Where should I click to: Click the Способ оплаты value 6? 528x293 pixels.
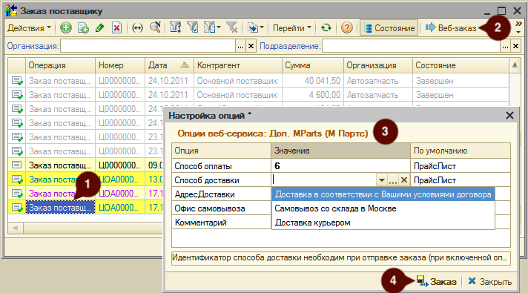coord(340,166)
